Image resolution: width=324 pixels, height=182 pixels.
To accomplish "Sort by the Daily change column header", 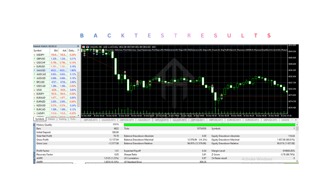I will (x=72, y=51).
